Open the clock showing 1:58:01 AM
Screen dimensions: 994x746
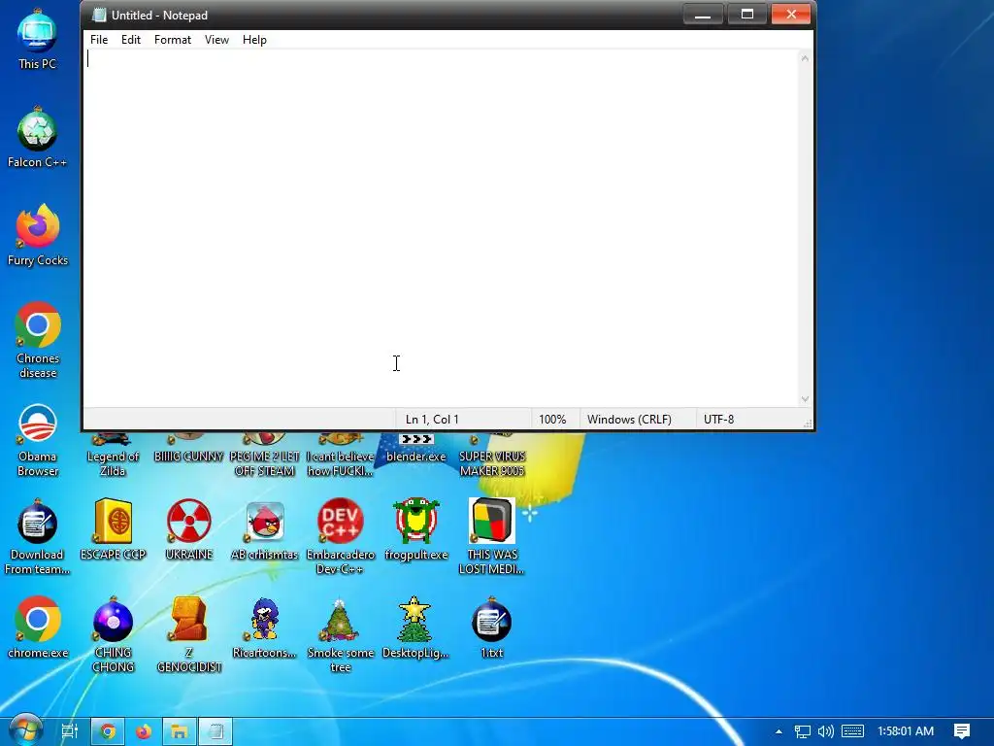click(906, 731)
